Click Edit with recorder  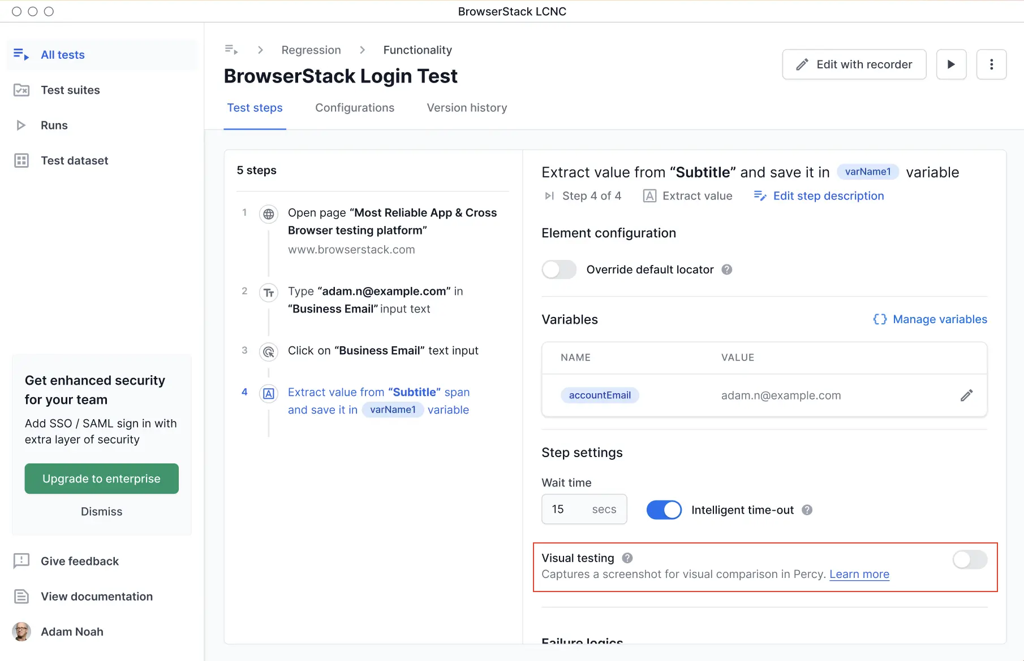pyautogui.click(x=854, y=64)
